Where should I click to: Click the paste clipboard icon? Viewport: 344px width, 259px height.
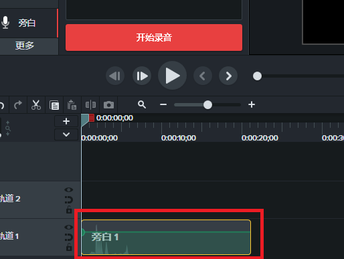72,105
